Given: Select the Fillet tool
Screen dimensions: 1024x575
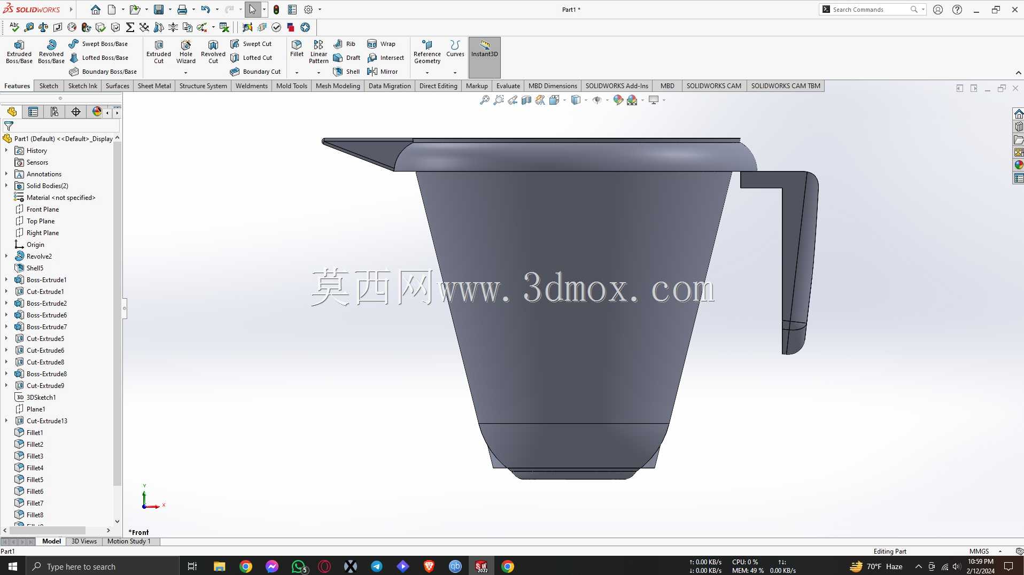Looking at the screenshot, I should pos(297,48).
